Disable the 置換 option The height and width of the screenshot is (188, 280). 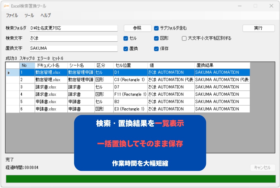click(x=125, y=49)
